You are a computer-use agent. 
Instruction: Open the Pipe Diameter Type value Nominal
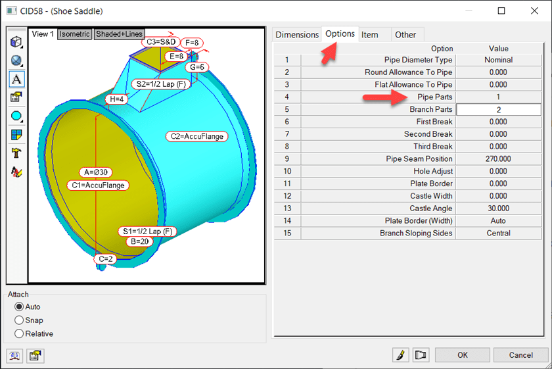(x=499, y=60)
